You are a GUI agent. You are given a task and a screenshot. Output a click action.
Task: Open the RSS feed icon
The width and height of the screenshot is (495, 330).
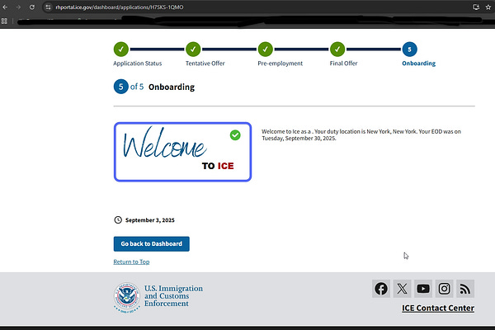465,289
